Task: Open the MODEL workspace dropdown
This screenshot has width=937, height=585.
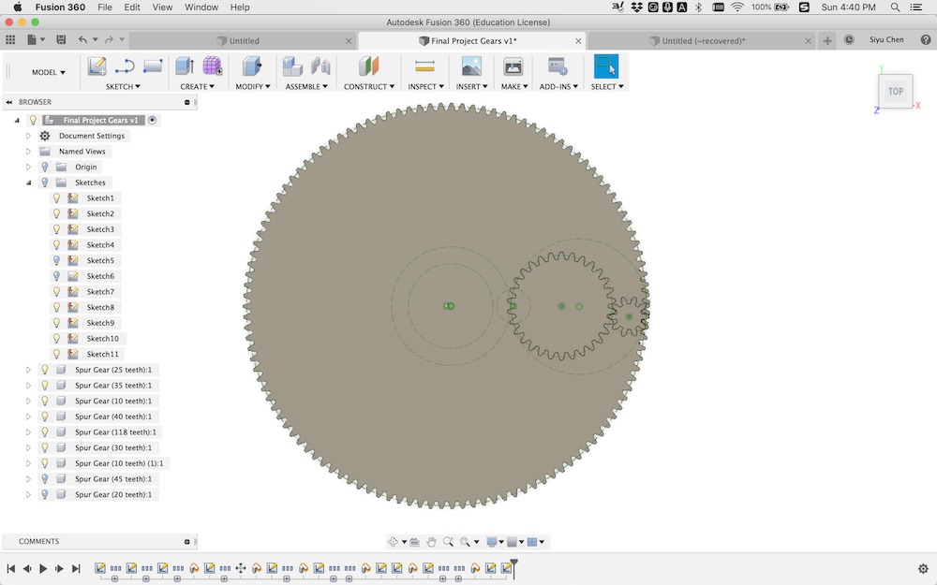Action: 49,72
